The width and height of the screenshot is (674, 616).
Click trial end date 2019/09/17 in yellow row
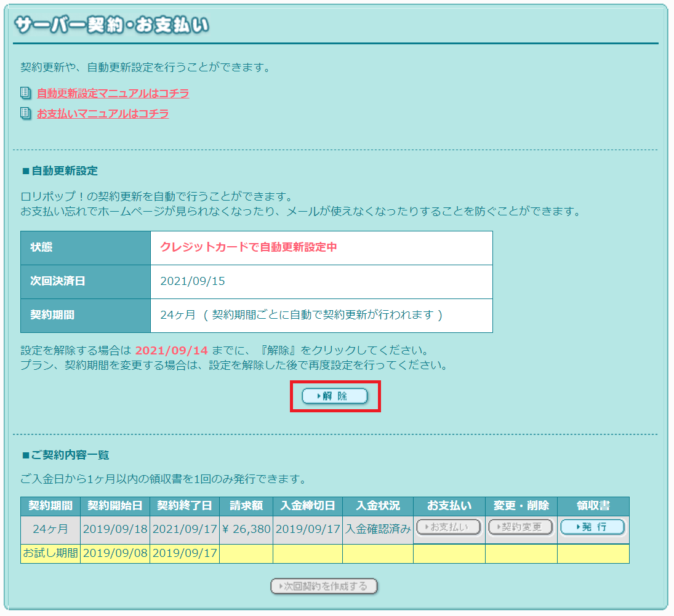coord(185,554)
